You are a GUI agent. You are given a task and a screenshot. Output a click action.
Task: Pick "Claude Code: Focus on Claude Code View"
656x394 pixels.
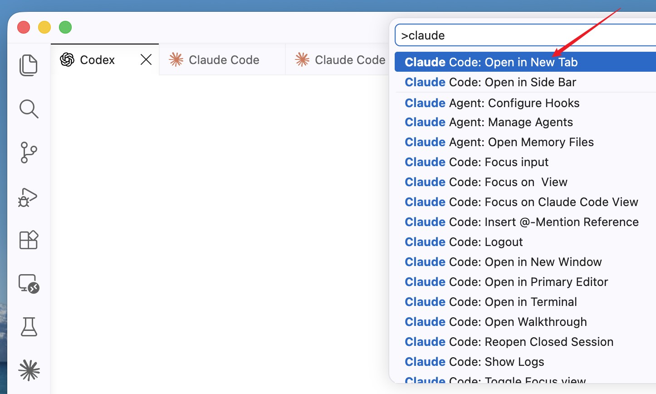pyautogui.click(x=525, y=202)
